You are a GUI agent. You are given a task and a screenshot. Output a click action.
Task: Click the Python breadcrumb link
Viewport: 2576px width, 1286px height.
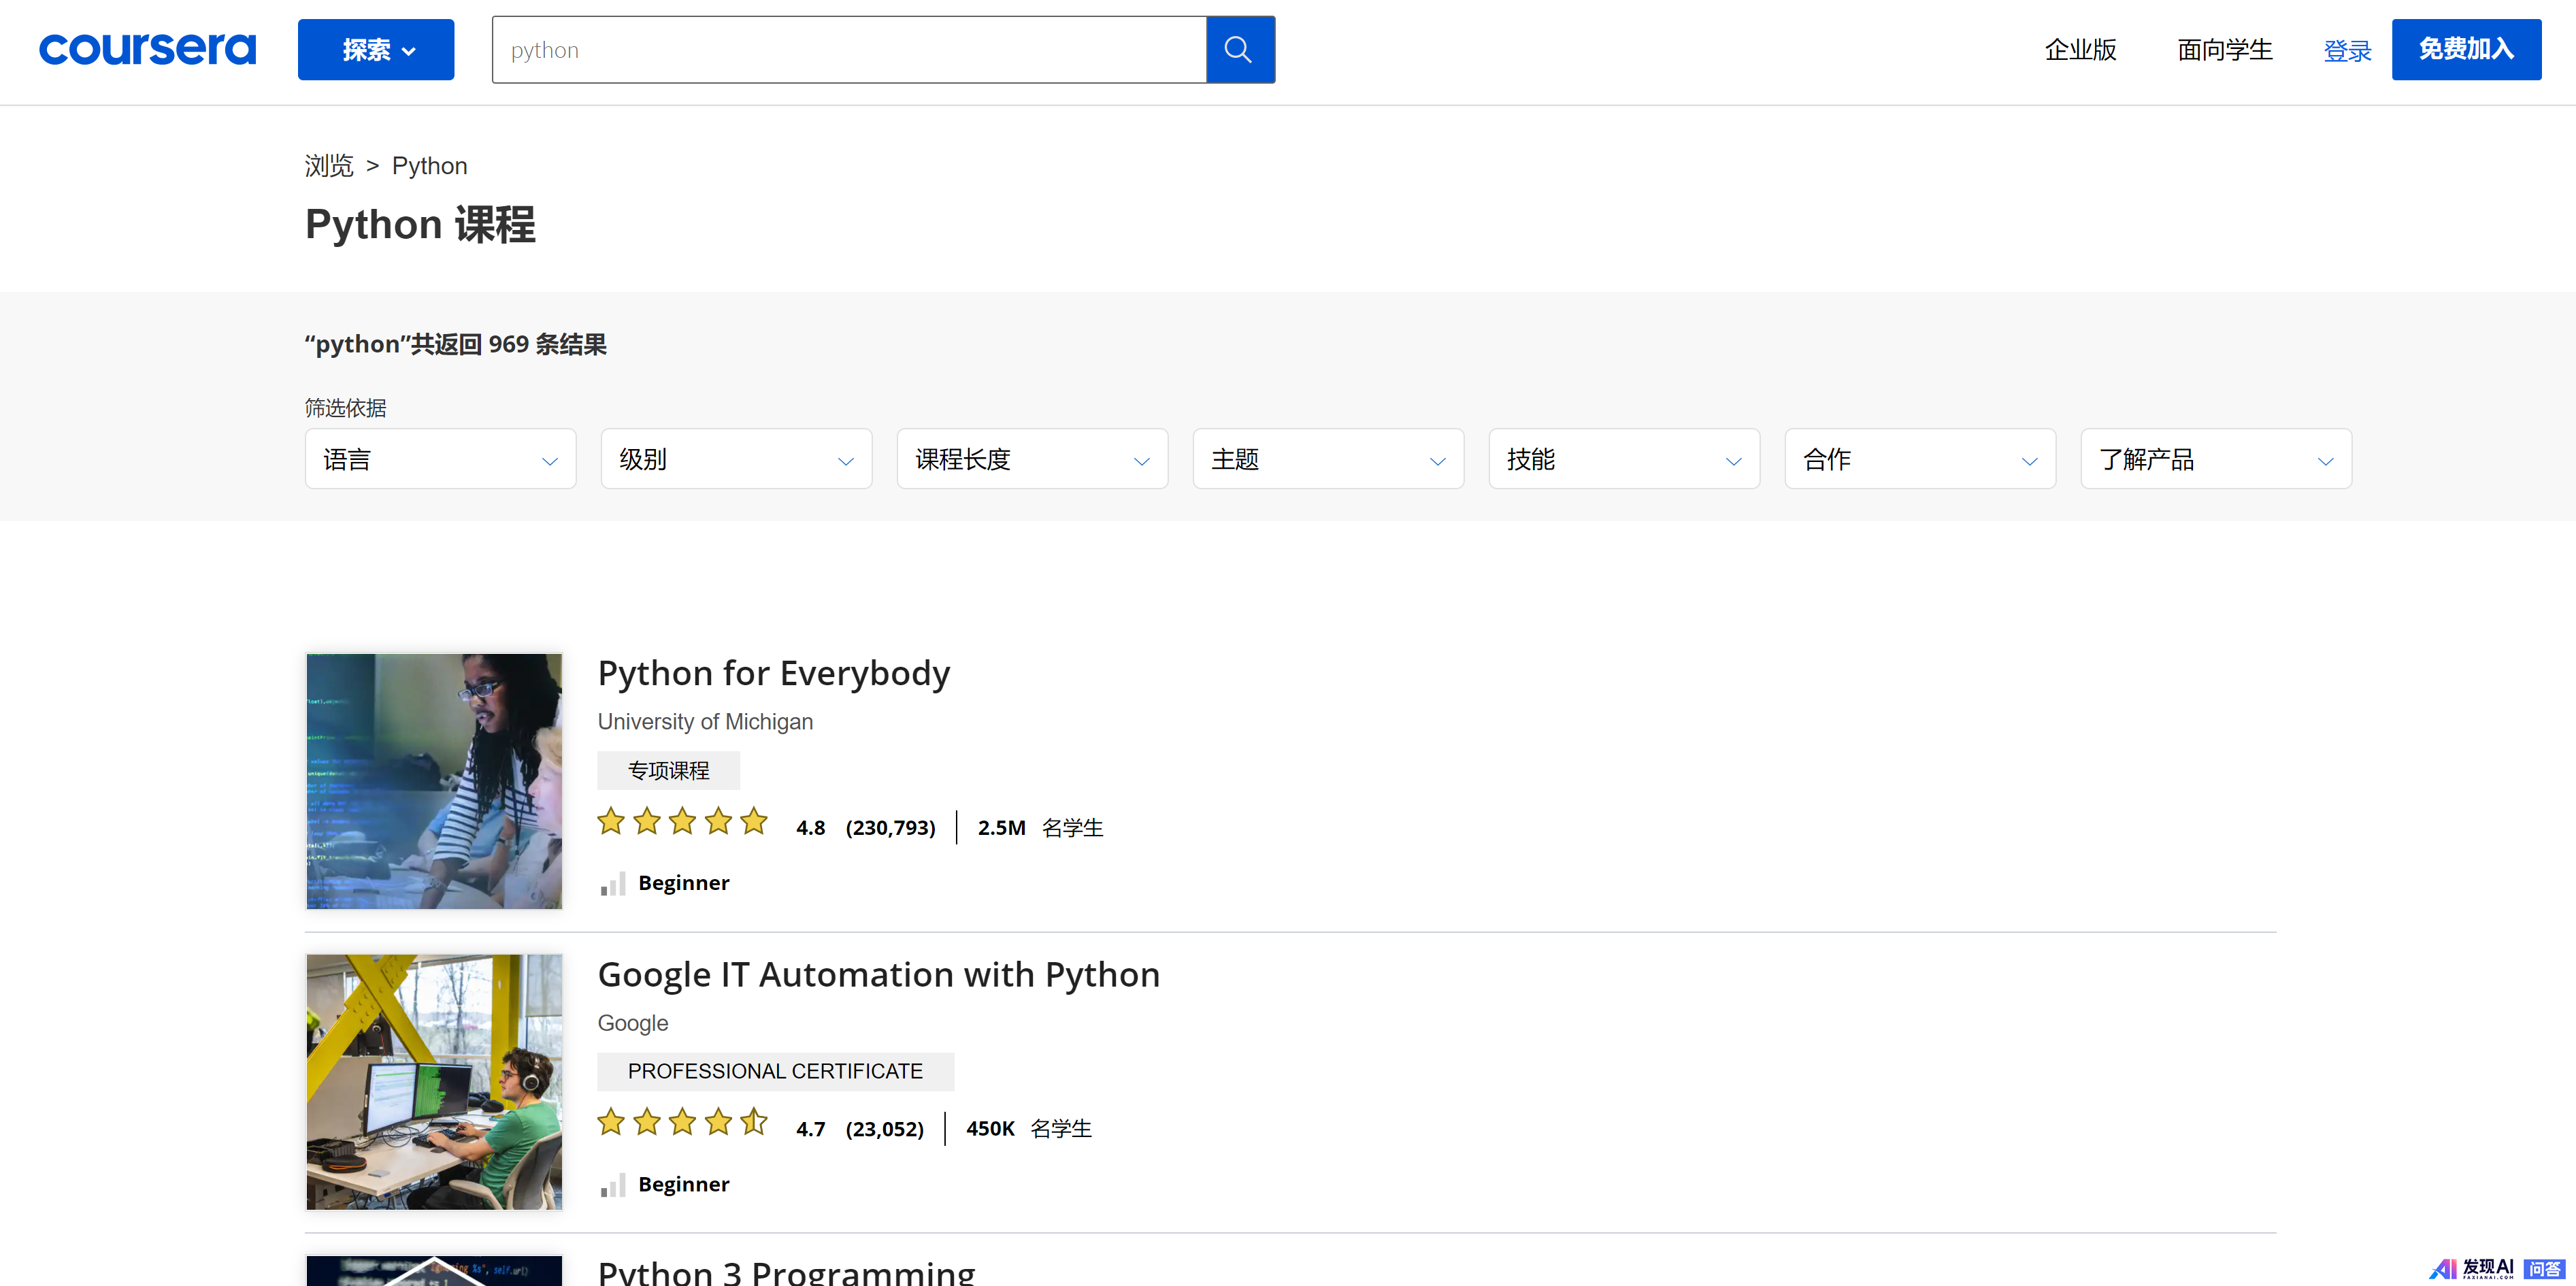tap(429, 166)
